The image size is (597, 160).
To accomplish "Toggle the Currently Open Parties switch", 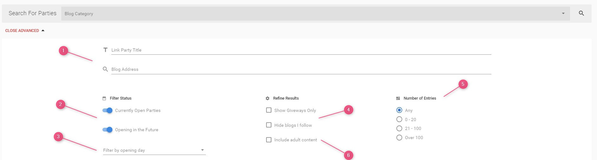I will tap(108, 110).
